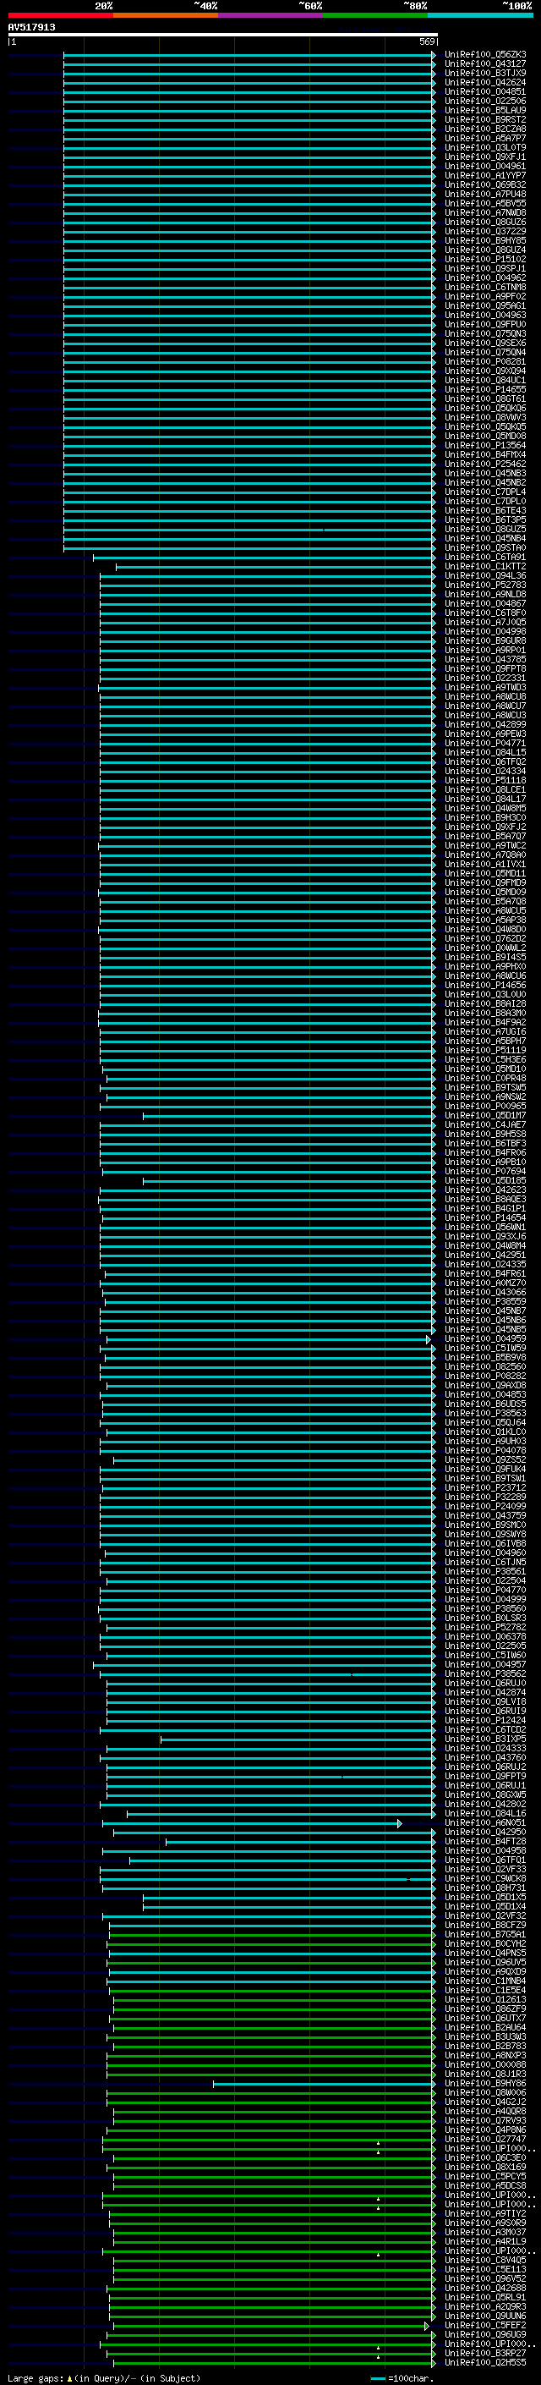Click hit label UniRef100_B9HY86
The image size is (541, 2385).
pyautogui.click(x=485, y=2083)
